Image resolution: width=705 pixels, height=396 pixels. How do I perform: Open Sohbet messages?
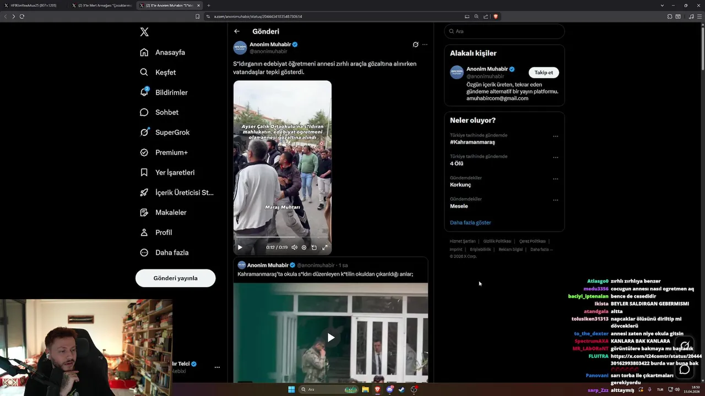[159, 112]
